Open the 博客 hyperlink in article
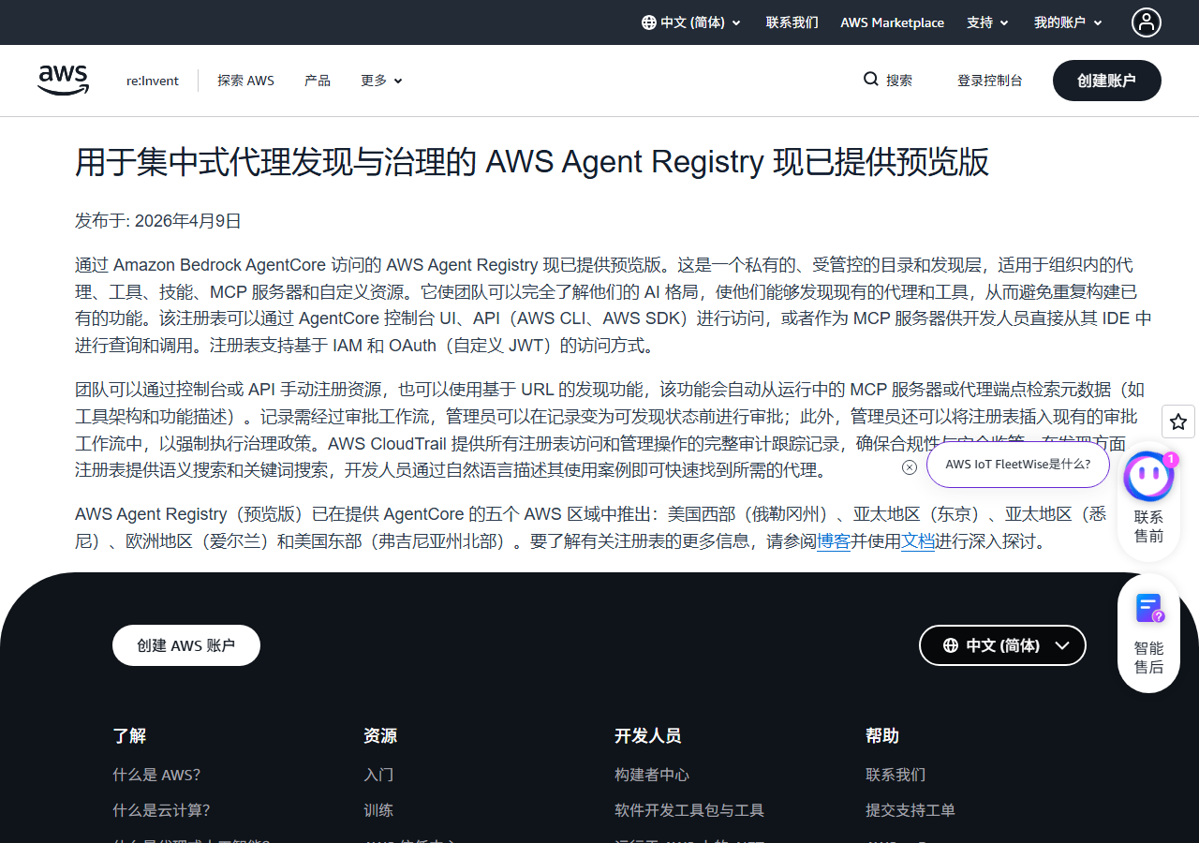This screenshot has height=843, width=1199. 834,541
